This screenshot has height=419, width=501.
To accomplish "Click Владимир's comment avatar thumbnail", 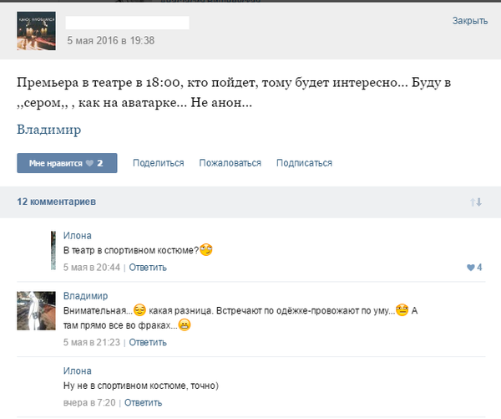I will 36,310.
